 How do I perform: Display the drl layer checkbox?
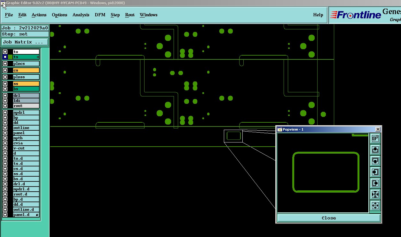pos(5,96)
